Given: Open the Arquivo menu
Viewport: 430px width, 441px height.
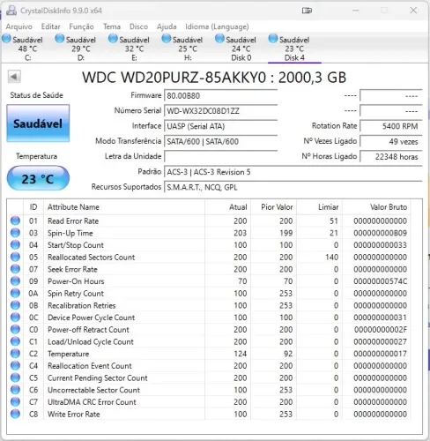Looking at the screenshot, I should (19, 26).
